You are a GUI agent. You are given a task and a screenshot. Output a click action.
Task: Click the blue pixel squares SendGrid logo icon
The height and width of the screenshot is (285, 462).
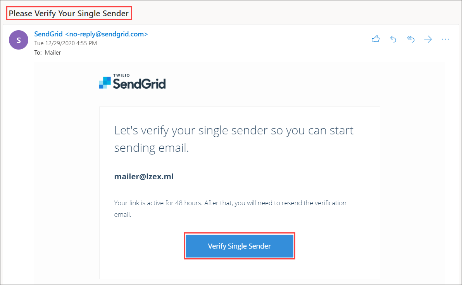(105, 82)
